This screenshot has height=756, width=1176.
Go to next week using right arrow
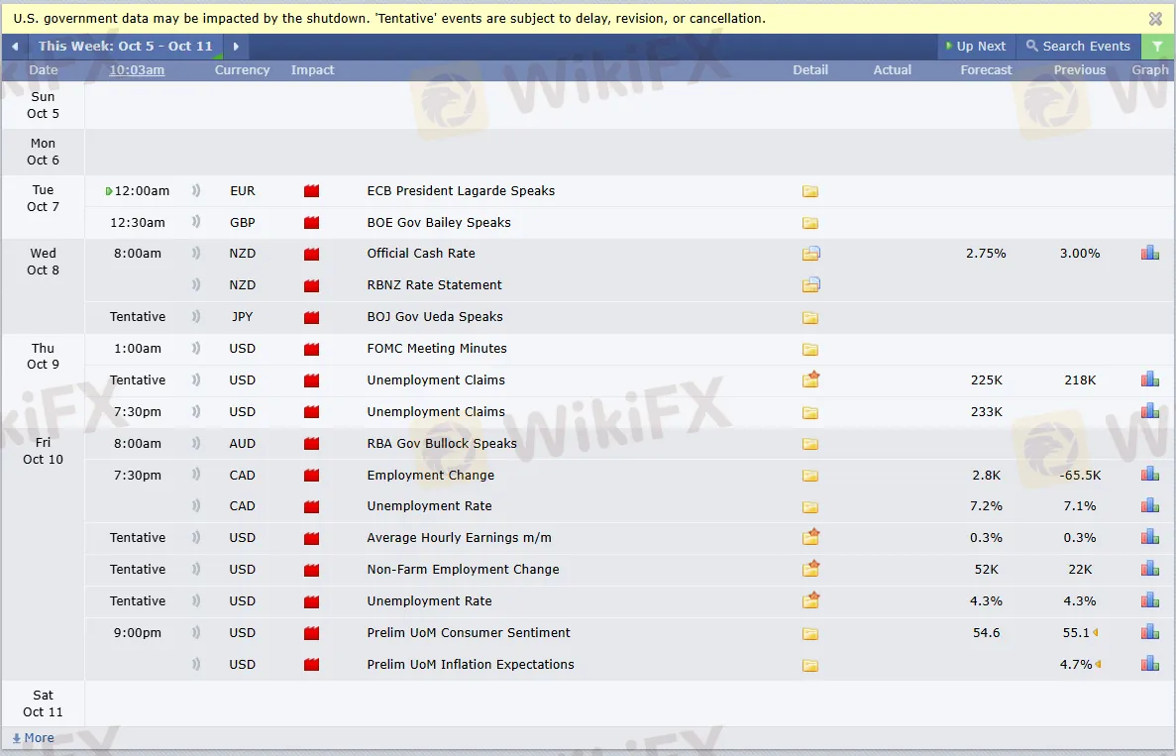point(236,47)
